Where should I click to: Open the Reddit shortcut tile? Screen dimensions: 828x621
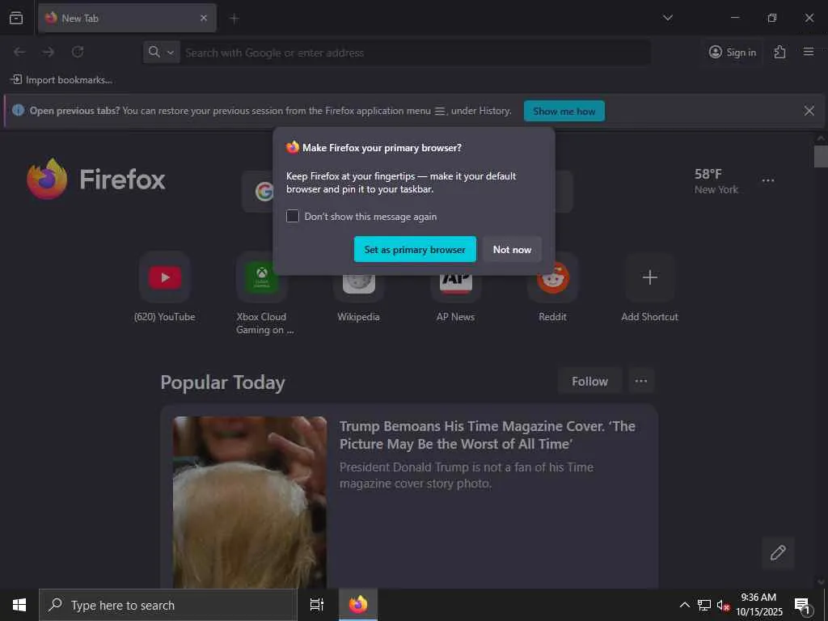553,287
